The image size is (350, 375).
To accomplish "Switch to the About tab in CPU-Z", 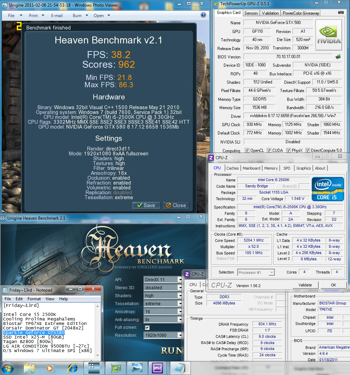I will point(320,168).
